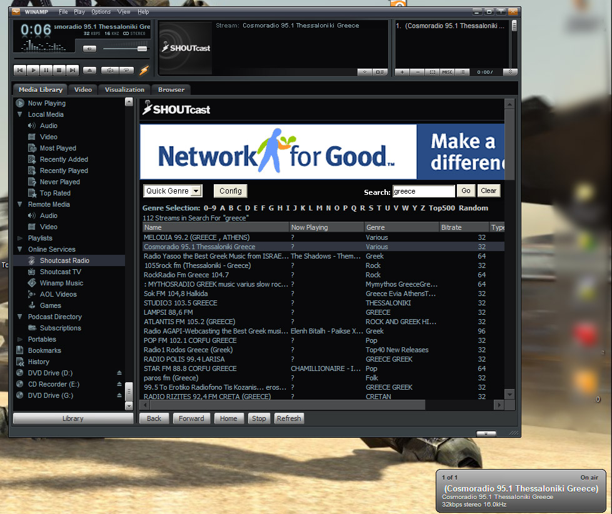Pause the current stream
The height and width of the screenshot is (514, 612).
(46, 70)
